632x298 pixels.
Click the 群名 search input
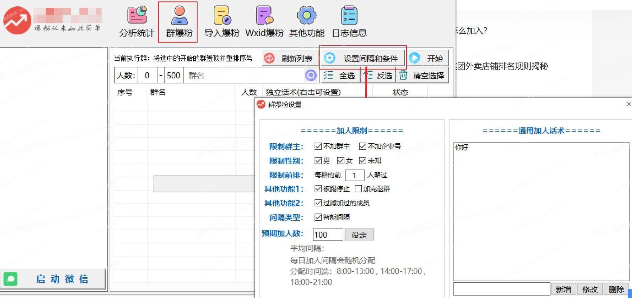coord(244,75)
